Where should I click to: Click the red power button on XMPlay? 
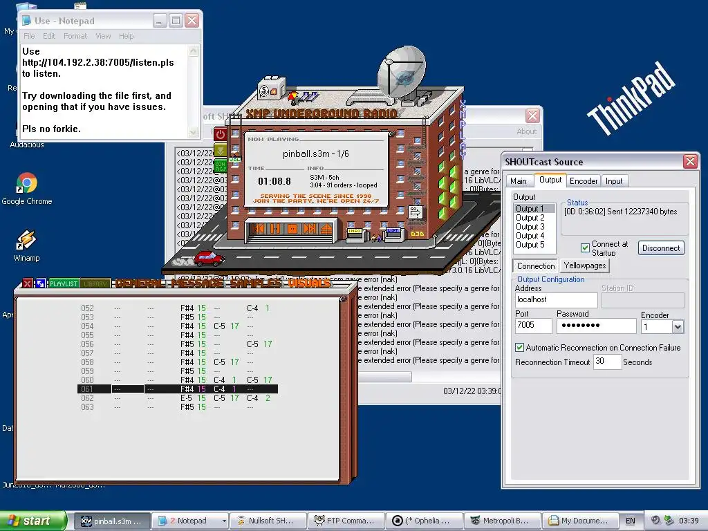221,134
